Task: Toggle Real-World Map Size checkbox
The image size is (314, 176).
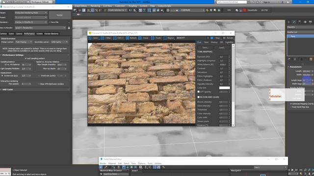Action: (291, 107)
